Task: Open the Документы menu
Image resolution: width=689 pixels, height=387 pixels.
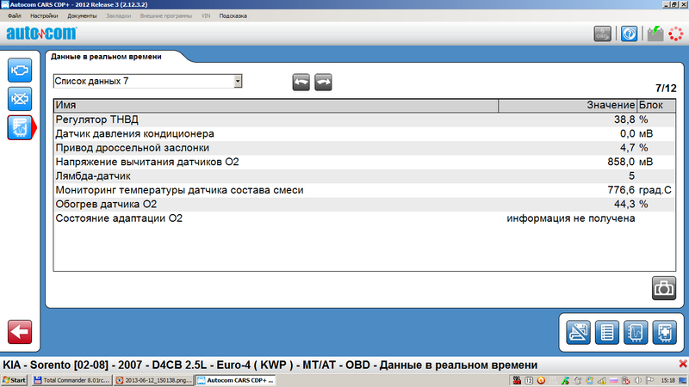Action: (82, 15)
